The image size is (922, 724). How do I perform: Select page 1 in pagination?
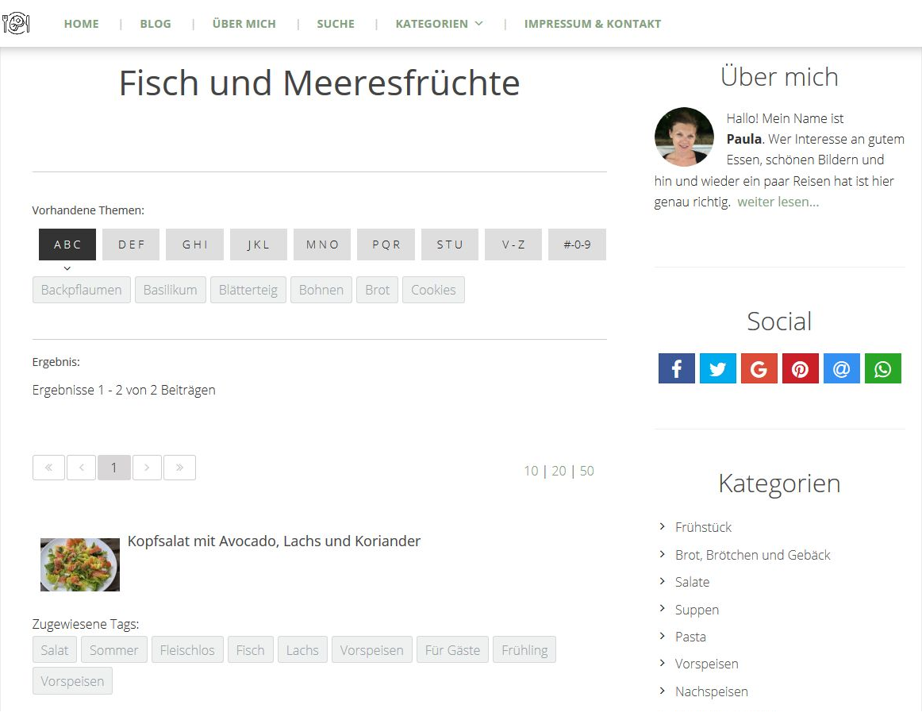[x=114, y=468]
